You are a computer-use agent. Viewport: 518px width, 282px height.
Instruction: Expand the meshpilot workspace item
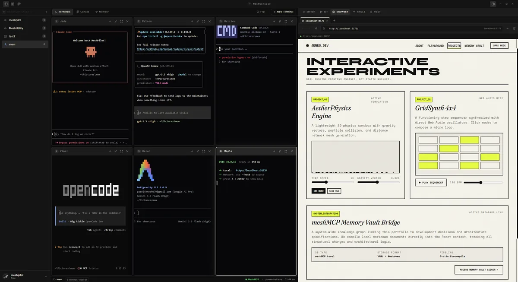point(25,20)
